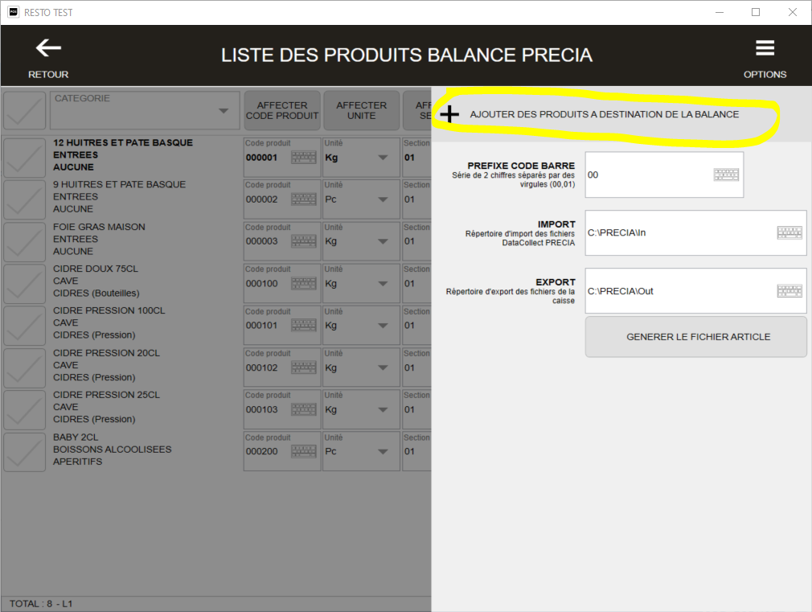Open Unité dropdown for FOIE GRAS MAISON
Viewport: 812px width, 612px height.
point(361,241)
